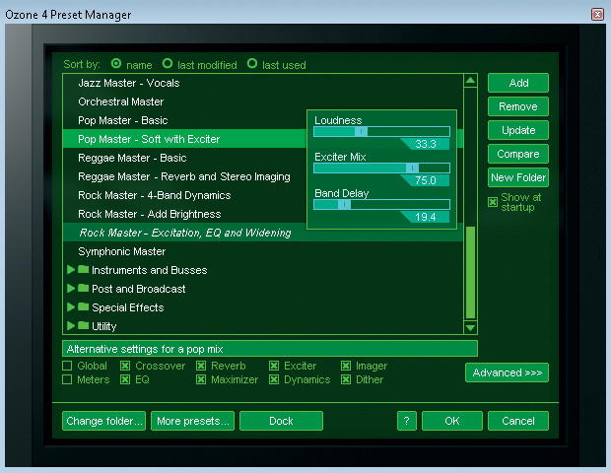The height and width of the screenshot is (473, 611).
Task: Uncheck the Reverb module checkbox
Action: click(201, 366)
